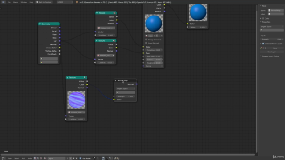Viewport: 285px width, 160px height.
Task: Open the Add menu in node editor header
Action: (x=23, y=158)
